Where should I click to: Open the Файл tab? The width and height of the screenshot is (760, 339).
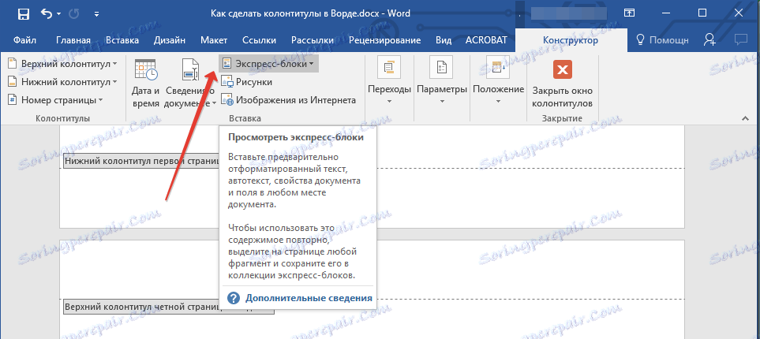click(23, 40)
